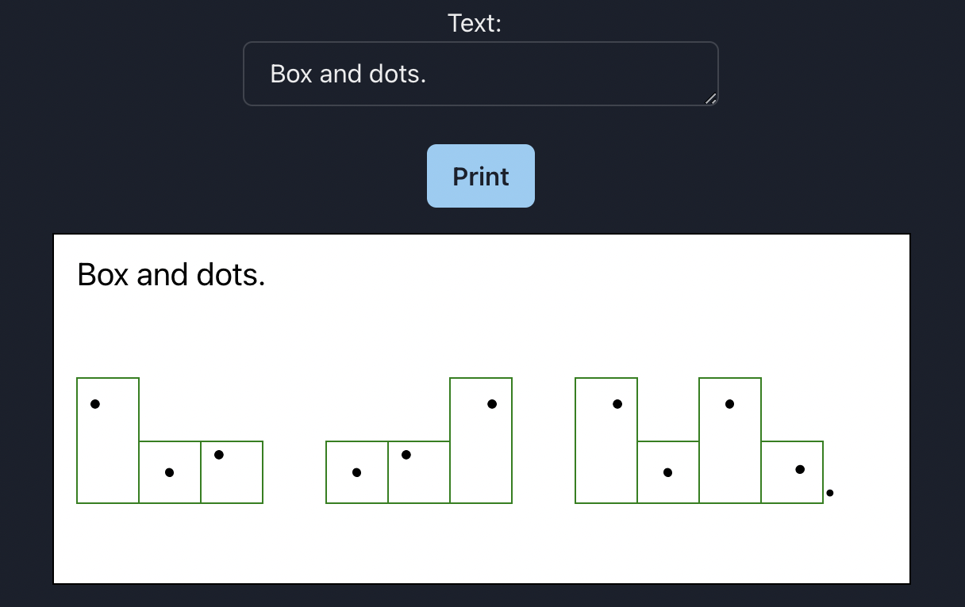Viewport: 965px width, 607px height.
Task: Click the dot in the left figure's last short box
Action: pyautogui.click(x=220, y=454)
